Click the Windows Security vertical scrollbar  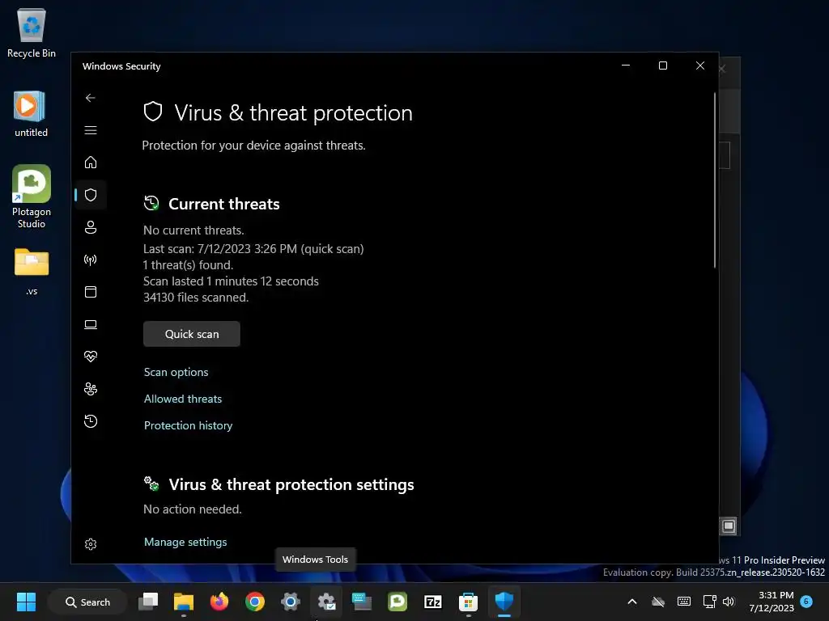tap(715, 180)
